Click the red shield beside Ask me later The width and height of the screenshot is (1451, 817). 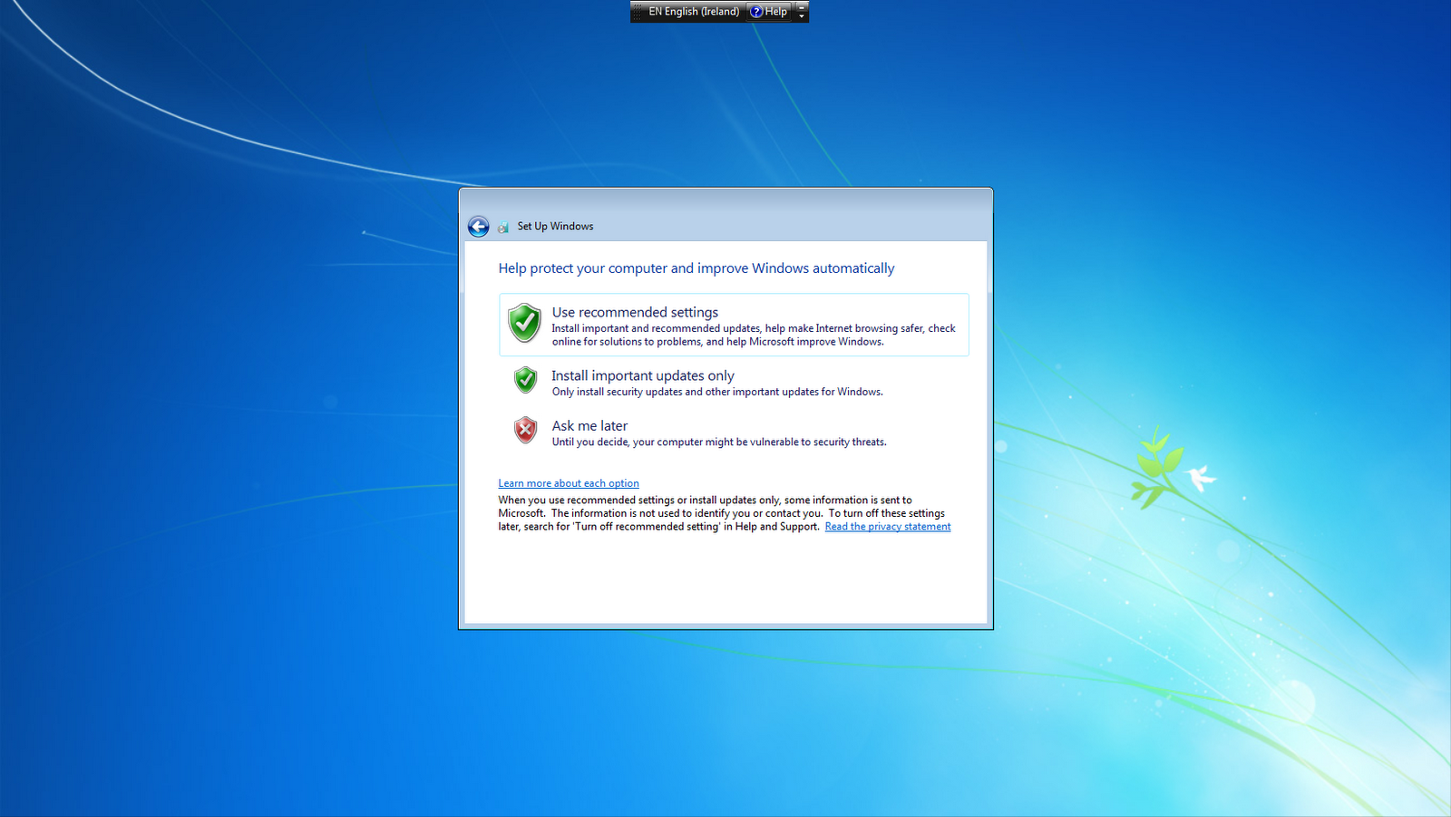[525, 430]
